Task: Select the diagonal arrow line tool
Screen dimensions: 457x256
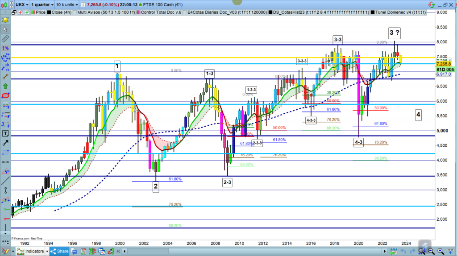Action: pos(6,143)
